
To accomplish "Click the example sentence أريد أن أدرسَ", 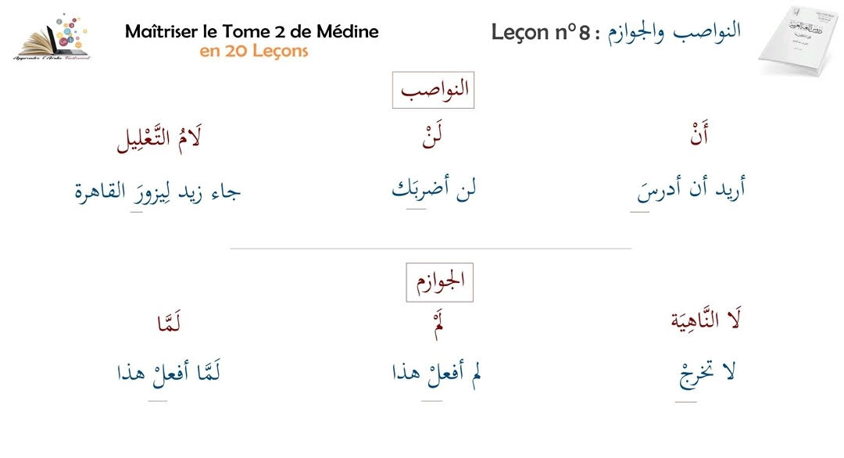I will coord(691,191).
